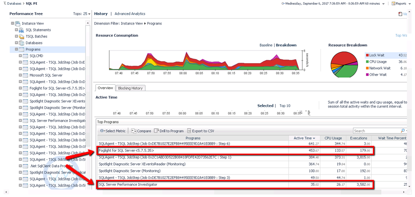Click the resource pie chart

click(x=344, y=64)
